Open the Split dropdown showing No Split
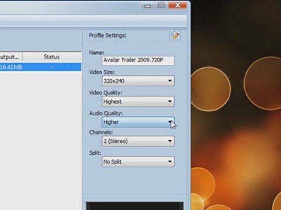The width and height of the screenshot is (281, 210). coord(138,162)
